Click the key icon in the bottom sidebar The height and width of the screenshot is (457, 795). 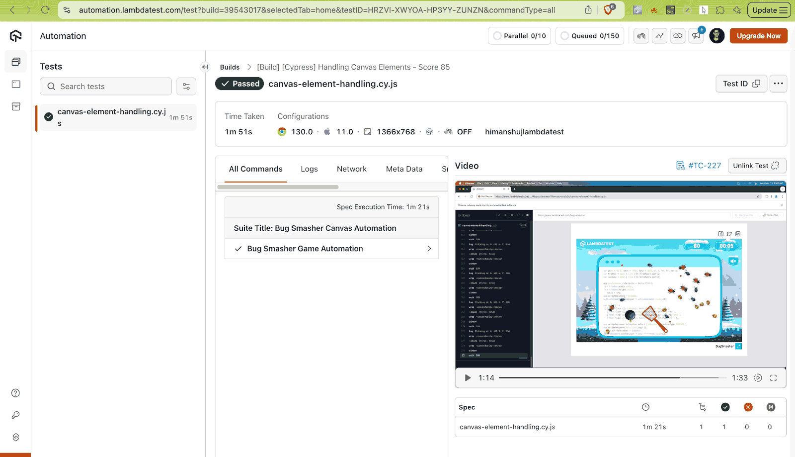click(15, 415)
